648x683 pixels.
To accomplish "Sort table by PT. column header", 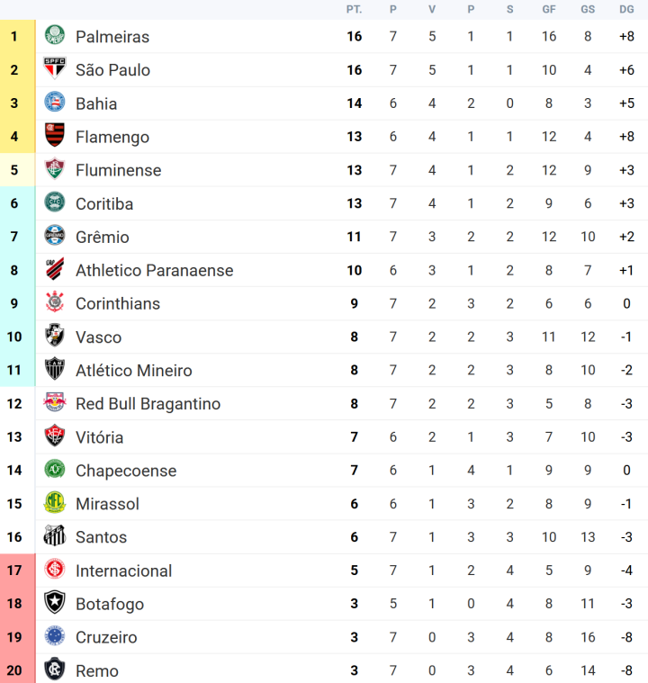I will point(355,9).
